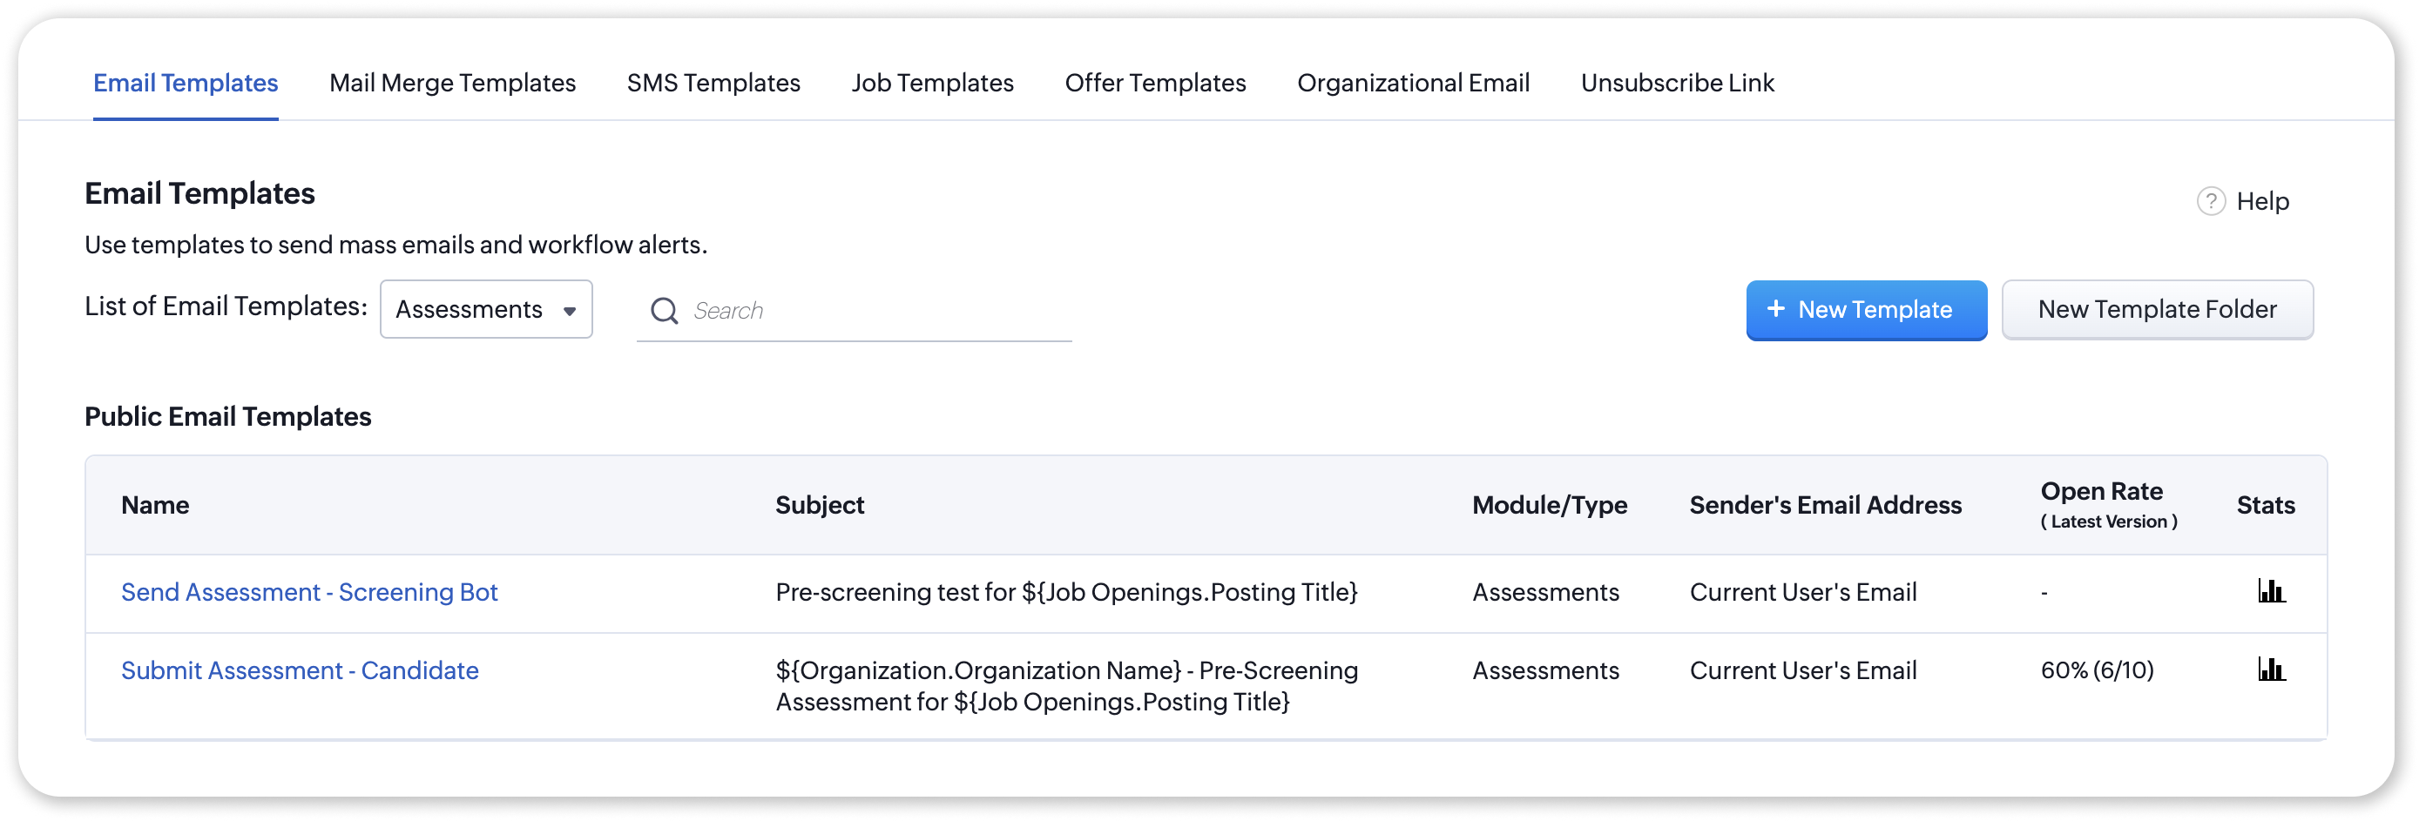
Task: Click the search magnifier icon
Action: tap(664, 311)
